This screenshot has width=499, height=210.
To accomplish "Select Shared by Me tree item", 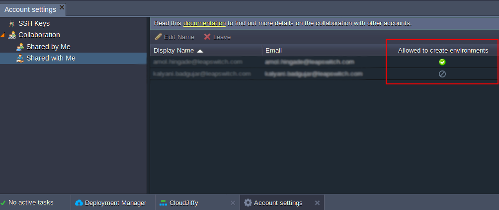I will click(48, 47).
